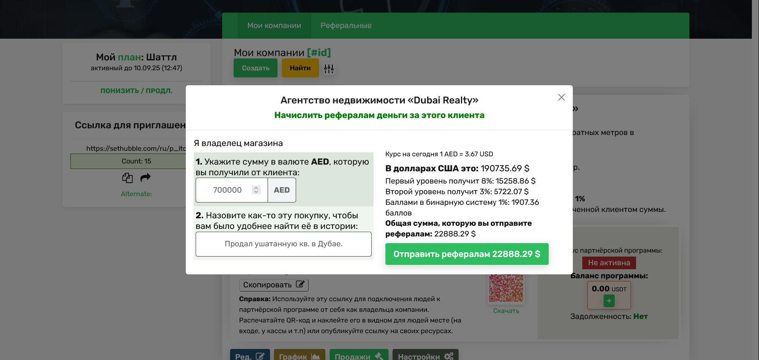This screenshot has width=759, height=360.
Task: Adjust the AED amount stepper arrows
Action: pyautogui.click(x=256, y=190)
